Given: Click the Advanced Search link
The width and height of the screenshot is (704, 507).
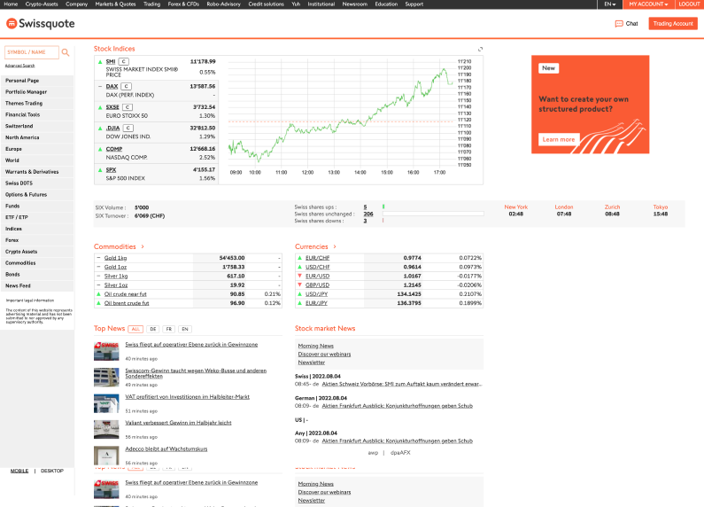Looking at the screenshot, I should [x=19, y=66].
